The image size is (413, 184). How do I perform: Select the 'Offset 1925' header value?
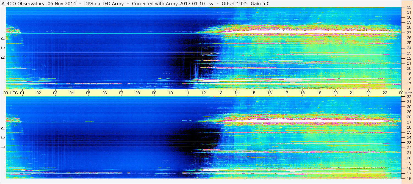(x=235, y=4)
